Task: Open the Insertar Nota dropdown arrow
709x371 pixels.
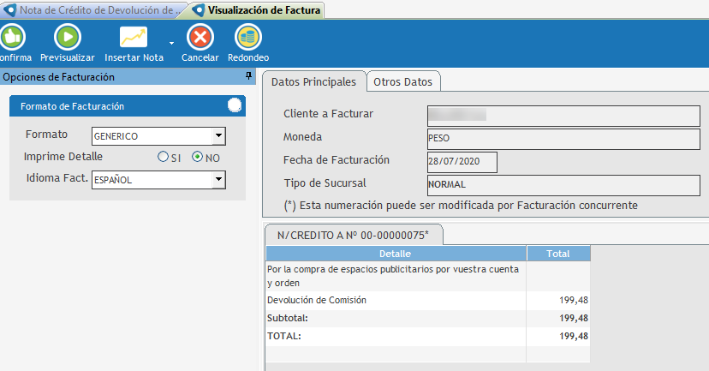Action: [171, 41]
